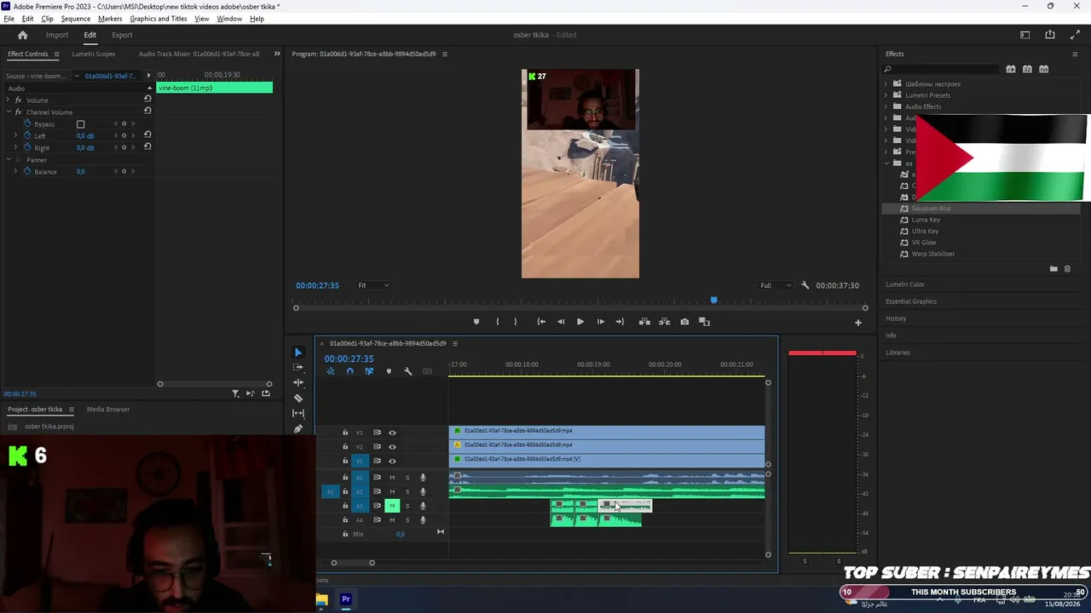This screenshot has width=1091, height=613.
Task: Mute audio track A1
Action: coord(392,478)
